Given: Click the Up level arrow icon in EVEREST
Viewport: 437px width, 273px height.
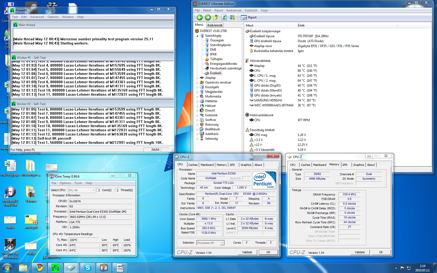Looking at the screenshot, I should pos(216,17).
